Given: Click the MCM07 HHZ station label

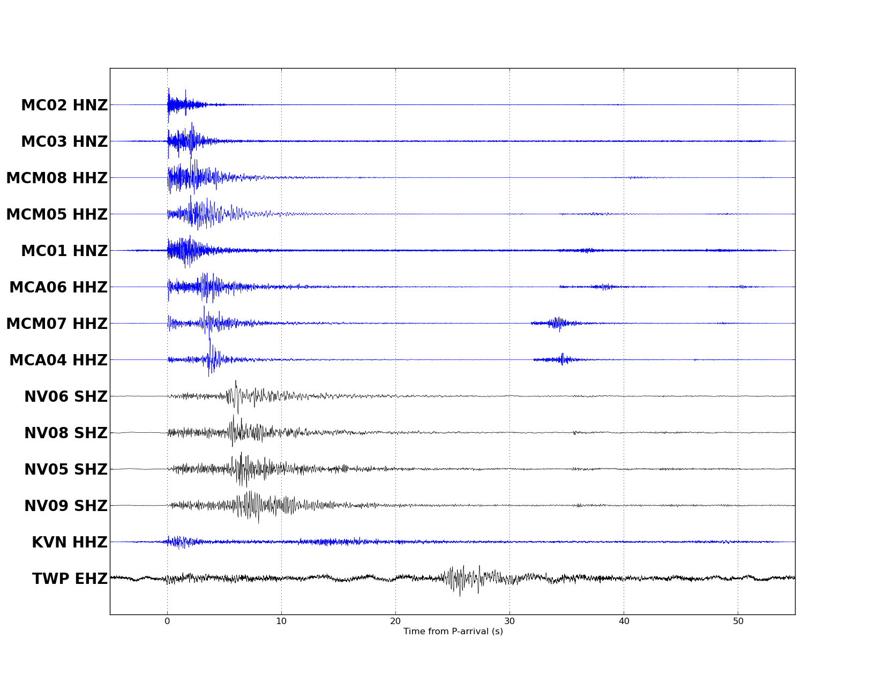Looking at the screenshot, I should (x=57, y=324).
